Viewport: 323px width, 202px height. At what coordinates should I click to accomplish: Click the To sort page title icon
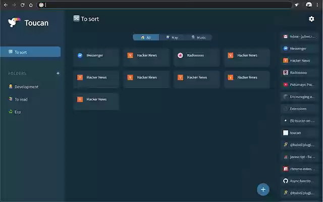[x=76, y=19]
